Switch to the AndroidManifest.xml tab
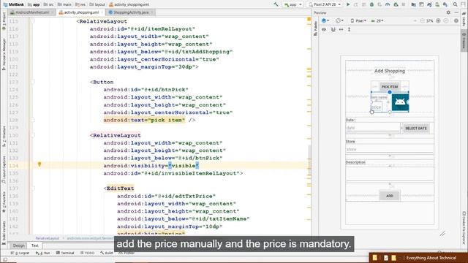 coord(31,12)
